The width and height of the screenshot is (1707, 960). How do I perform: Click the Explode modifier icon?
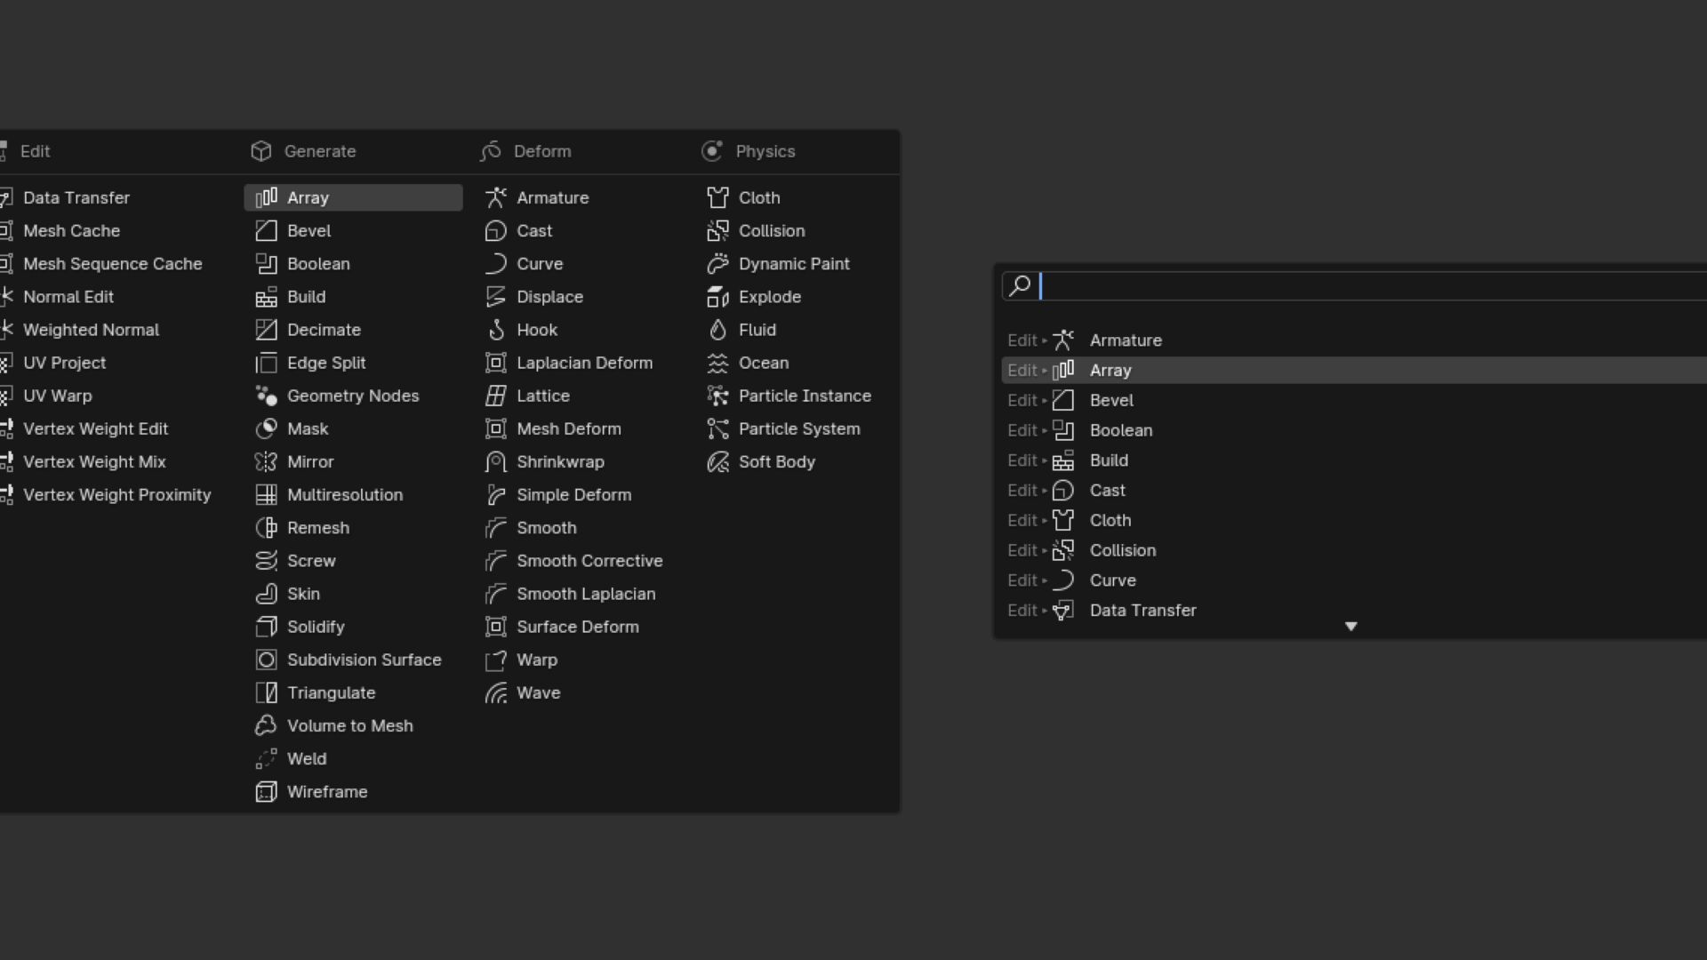(x=717, y=297)
